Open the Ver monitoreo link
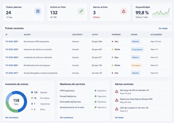 coord(67,117)
